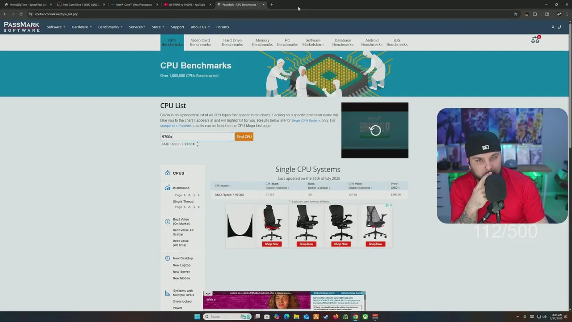Go back with the browser back arrow
The image size is (572, 322).
tap(5, 14)
